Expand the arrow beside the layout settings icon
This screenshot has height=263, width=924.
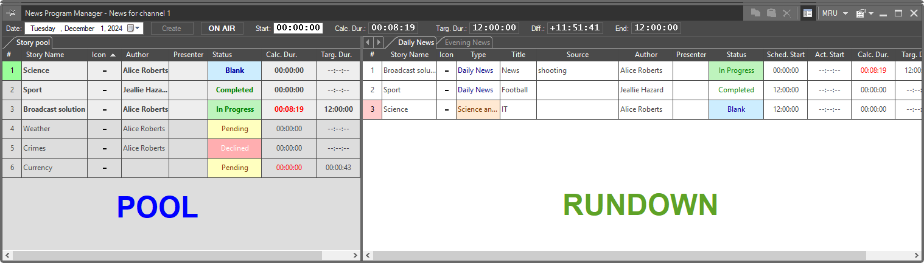[871, 13]
